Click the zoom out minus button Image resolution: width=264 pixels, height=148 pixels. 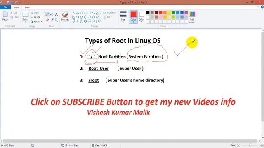tap(238, 146)
